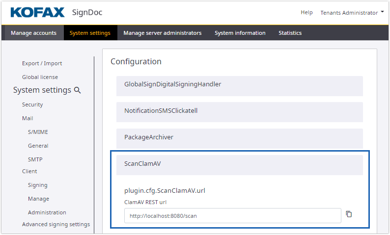The image size is (390, 235).
Task: Go to Manage server administrators tab
Action: tap(162, 33)
